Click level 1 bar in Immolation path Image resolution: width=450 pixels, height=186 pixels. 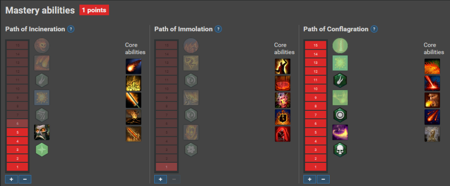167,167
